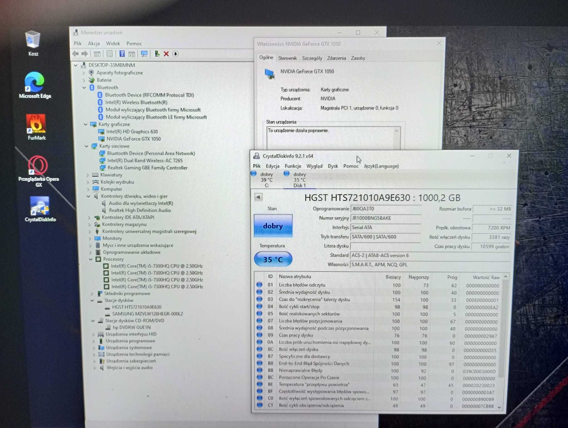Open the Przeglądarka Opera GX shortcut
The width and height of the screenshot is (568, 428).
[x=38, y=171]
